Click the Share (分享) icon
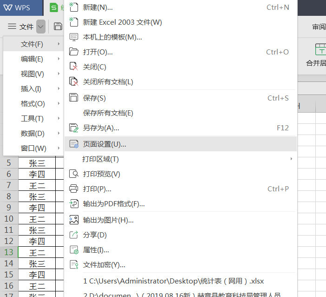 (x=73, y=235)
